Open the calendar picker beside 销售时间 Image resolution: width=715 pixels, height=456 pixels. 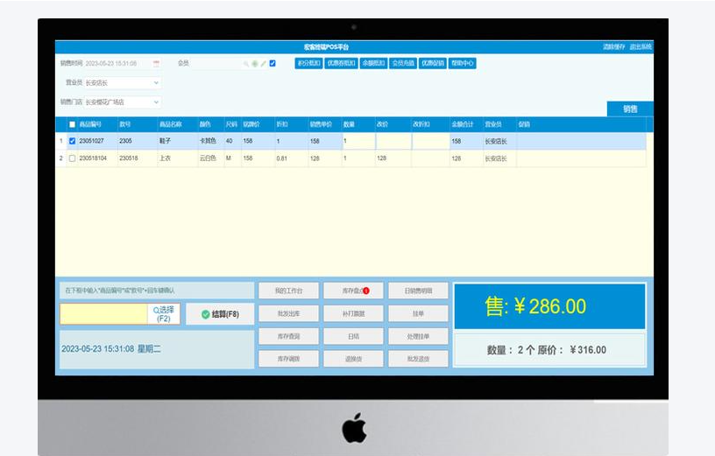pos(156,64)
